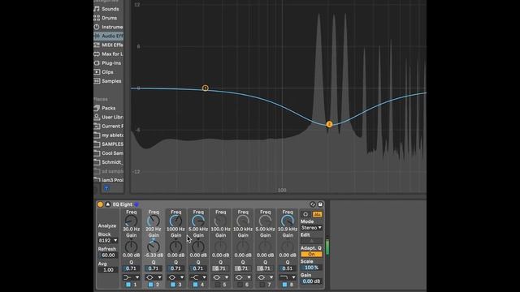Click the blue button below the browser list
Screen dimensions: 520x292
click(x=106, y=188)
